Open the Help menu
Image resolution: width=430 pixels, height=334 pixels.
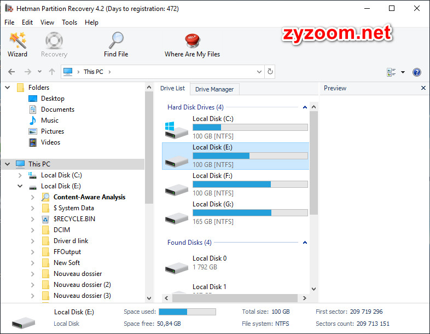(91, 22)
